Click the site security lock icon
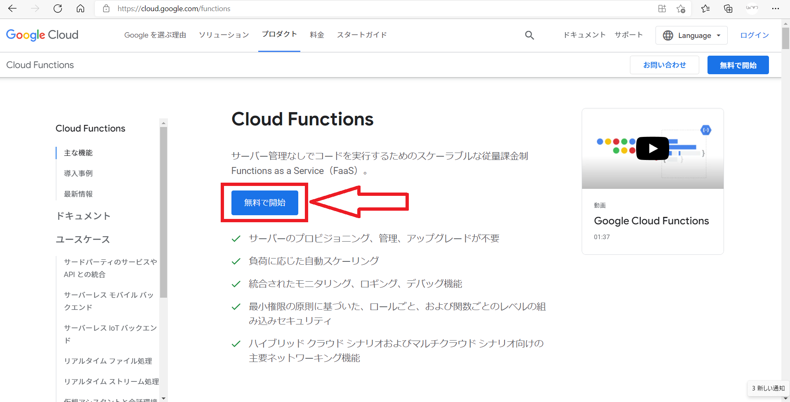The height and width of the screenshot is (402, 790). coord(106,8)
